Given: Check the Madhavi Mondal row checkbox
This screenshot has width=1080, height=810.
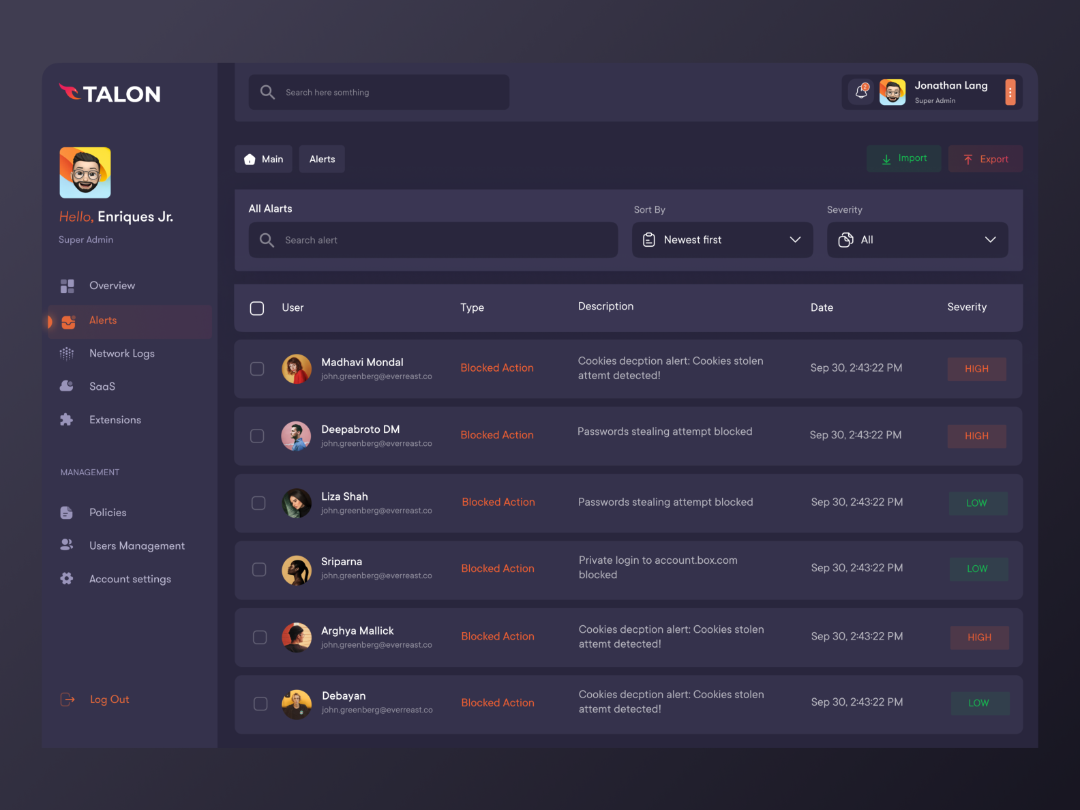Looking at the screenshot, I should [x=257, y=369].
